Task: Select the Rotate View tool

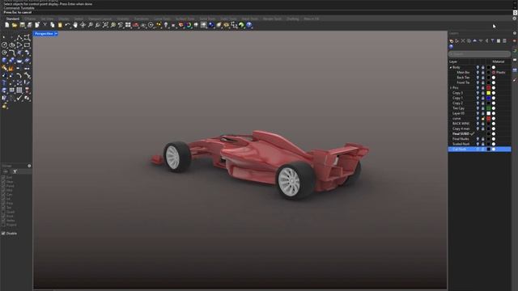Action: click(83, 25)
